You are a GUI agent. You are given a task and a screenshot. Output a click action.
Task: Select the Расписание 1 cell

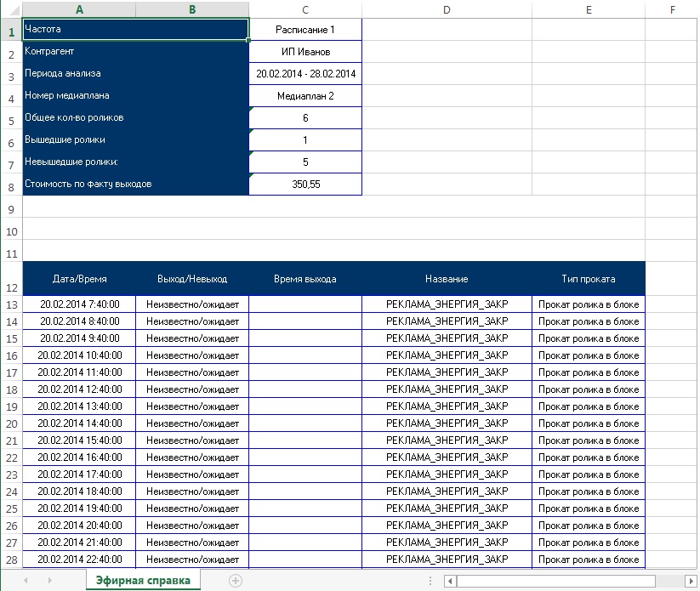[x=305, y=30]
